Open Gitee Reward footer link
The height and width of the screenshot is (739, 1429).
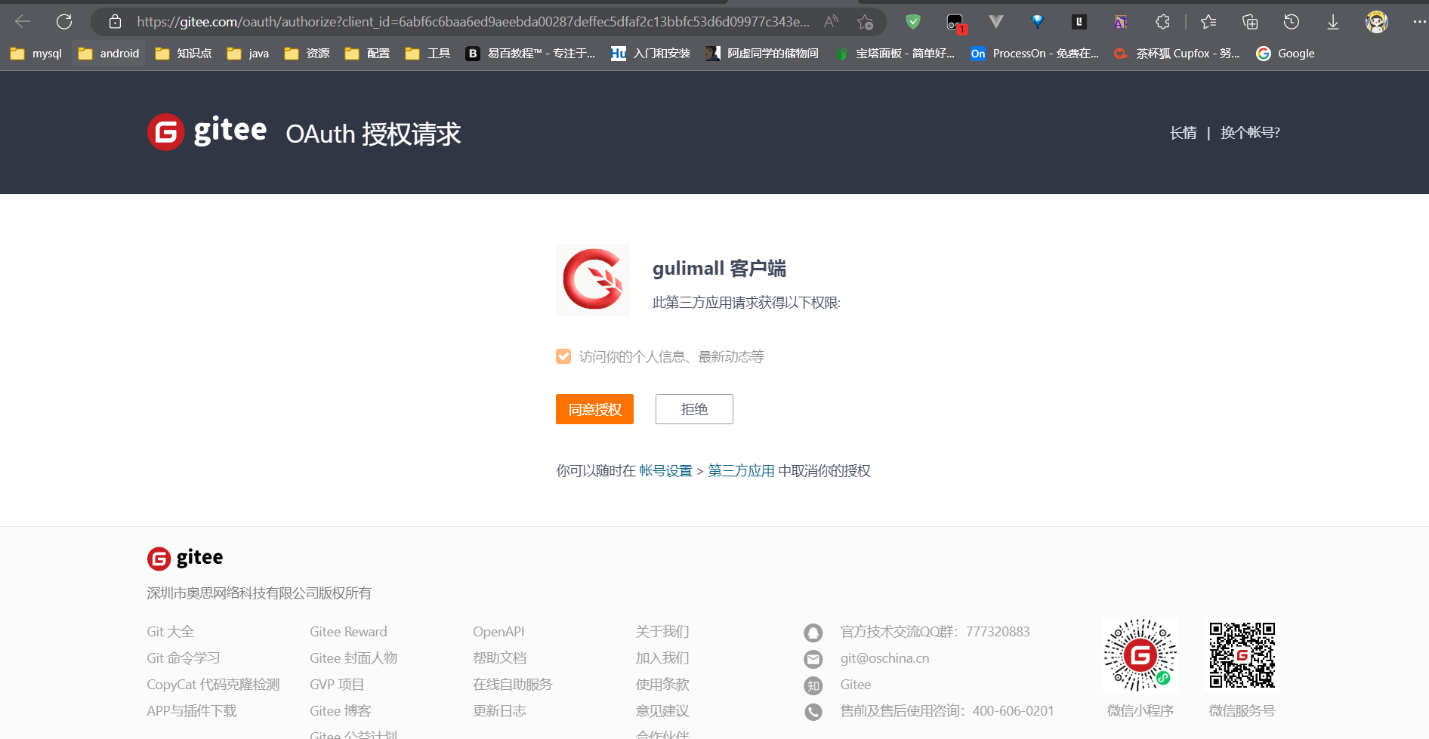tap(348, 632)
